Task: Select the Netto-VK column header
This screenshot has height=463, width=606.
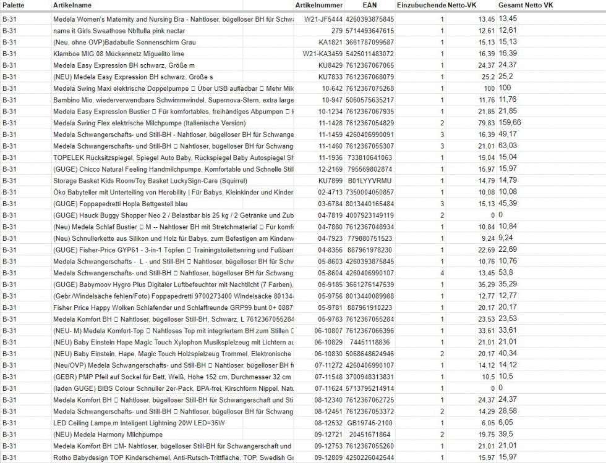Action: 462,6
